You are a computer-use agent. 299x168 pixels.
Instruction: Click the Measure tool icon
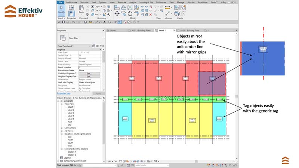pyautogui.click(x=168, y=8)
